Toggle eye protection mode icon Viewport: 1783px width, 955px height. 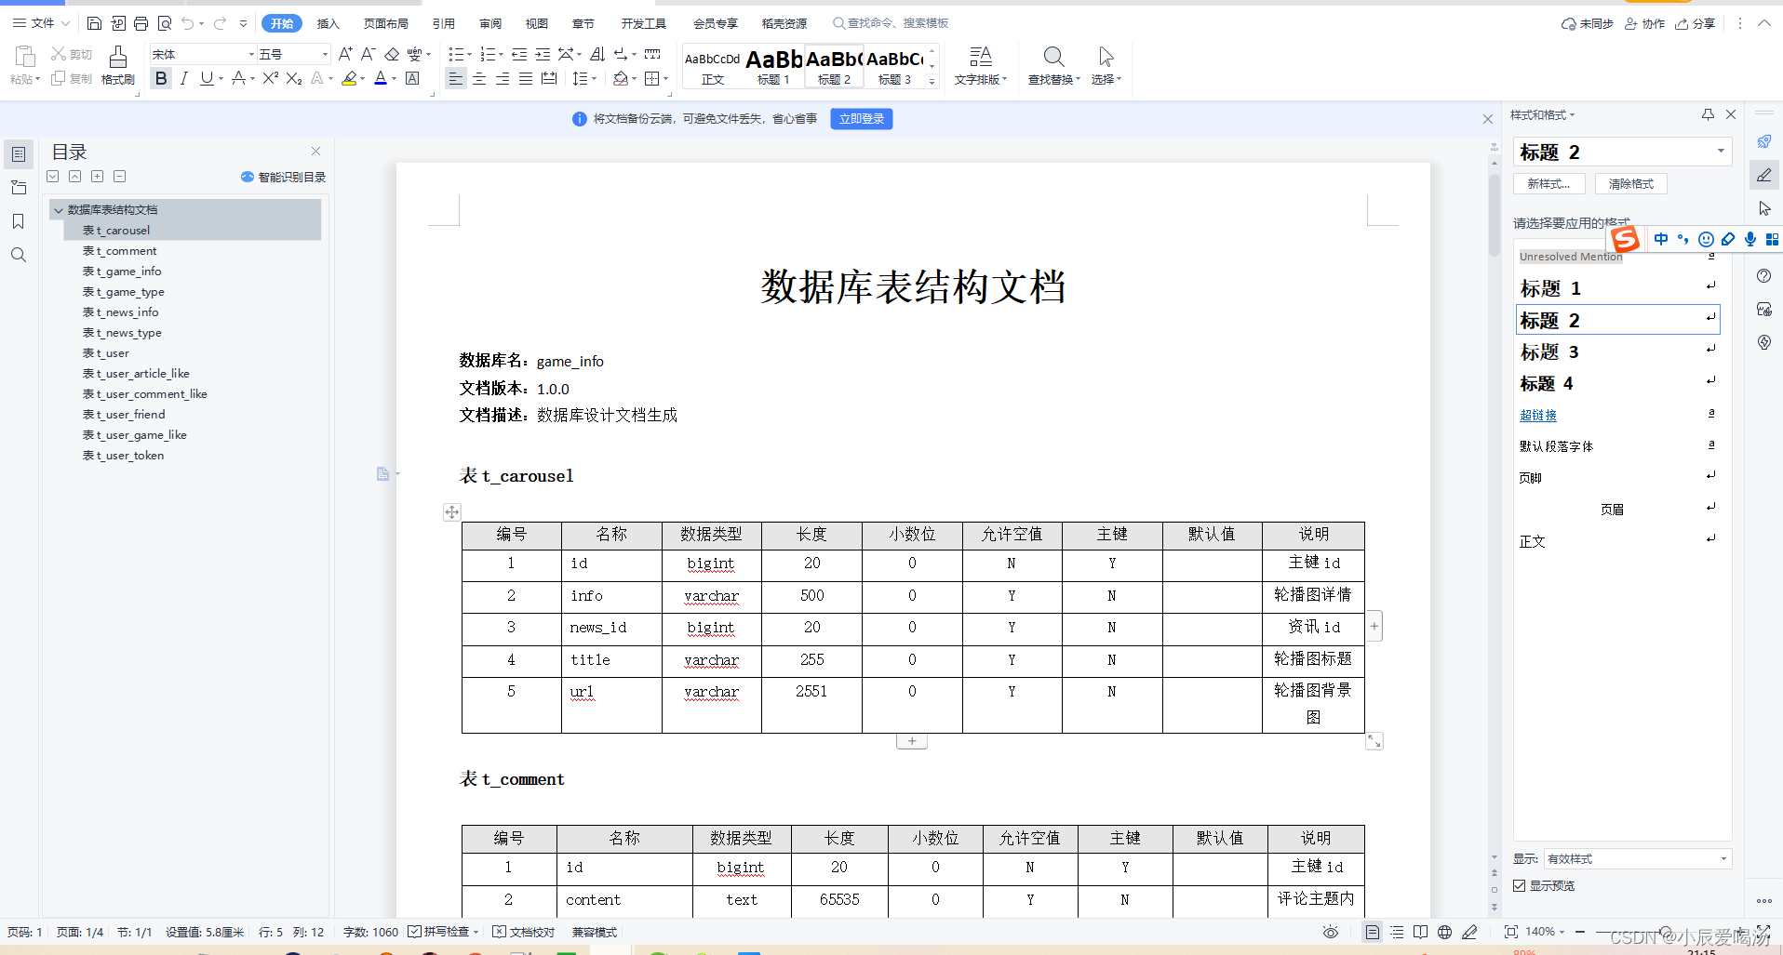coord(1331,932)
